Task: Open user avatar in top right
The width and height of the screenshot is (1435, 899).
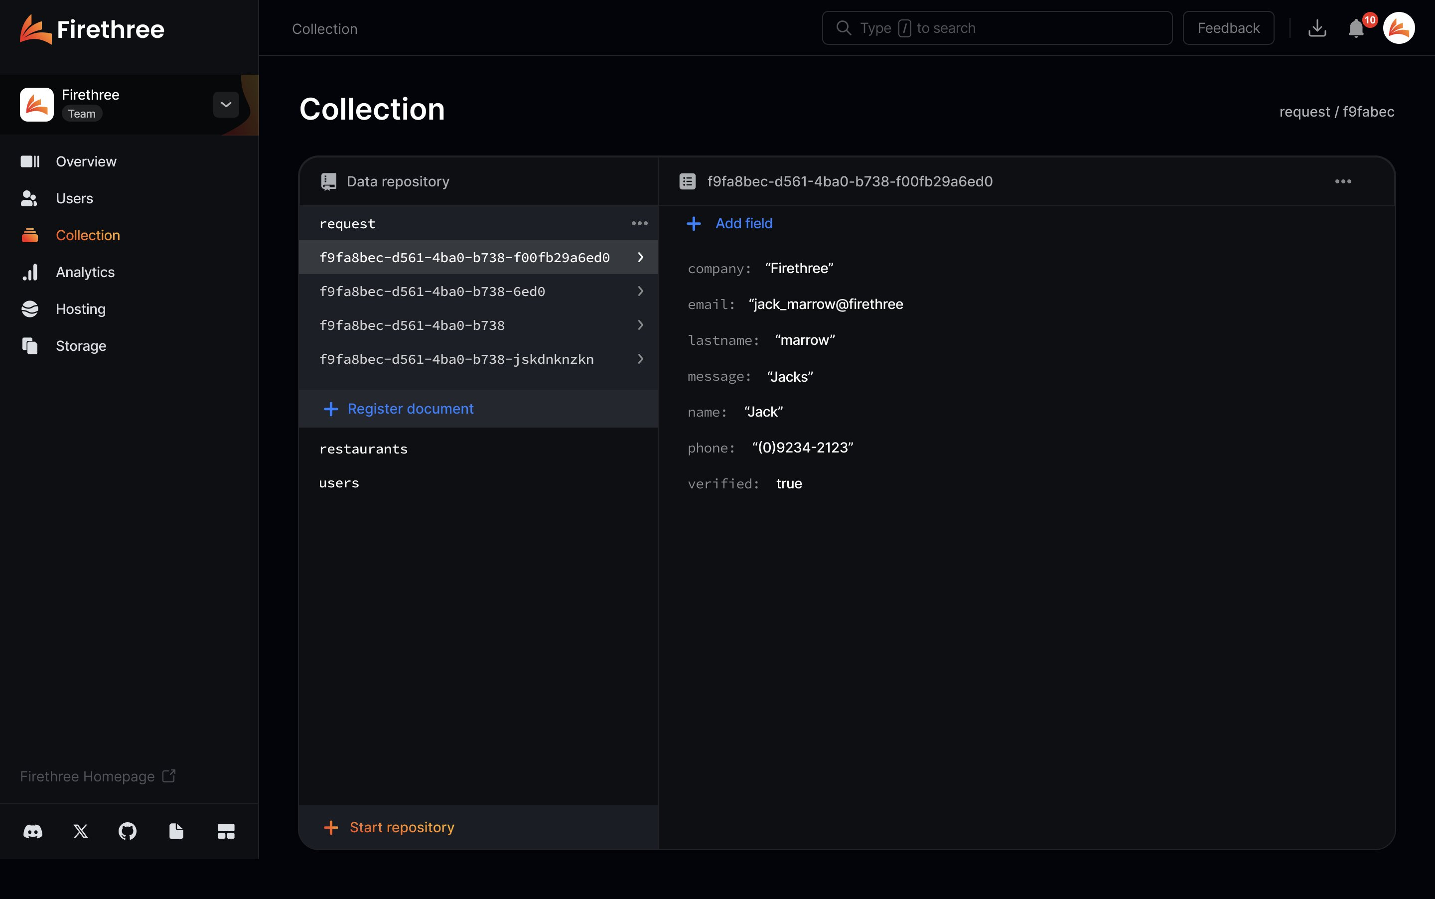Action: click(1398, 28)
